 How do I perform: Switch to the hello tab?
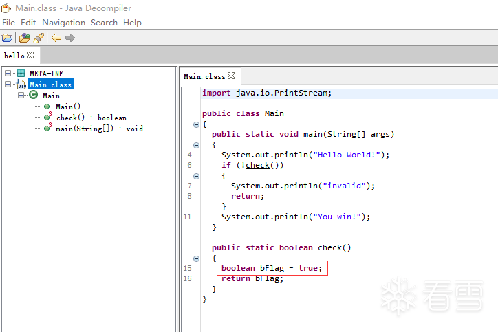tap(20, 55)
